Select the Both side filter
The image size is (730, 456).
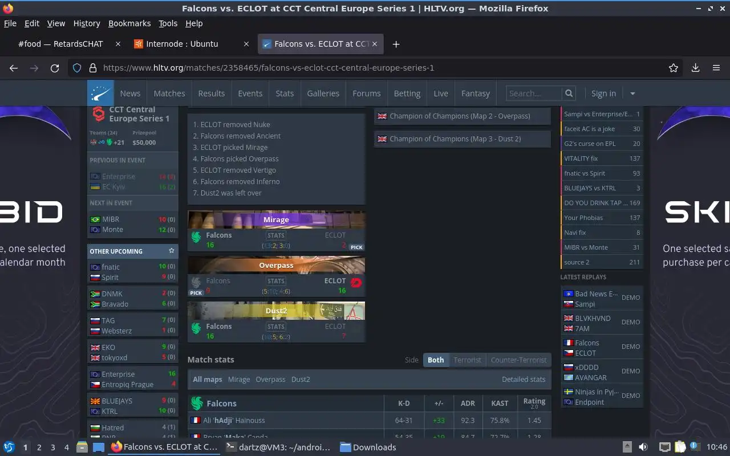[x=436, y=360]
